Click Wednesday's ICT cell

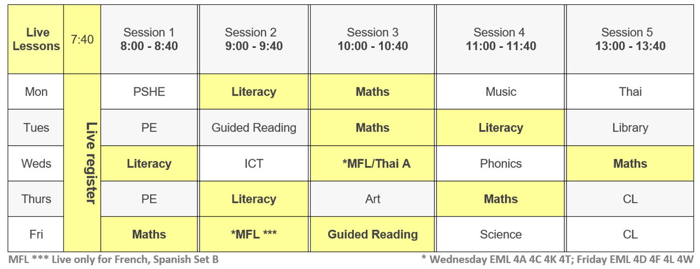pyautogui.click(x=254, y=163)
